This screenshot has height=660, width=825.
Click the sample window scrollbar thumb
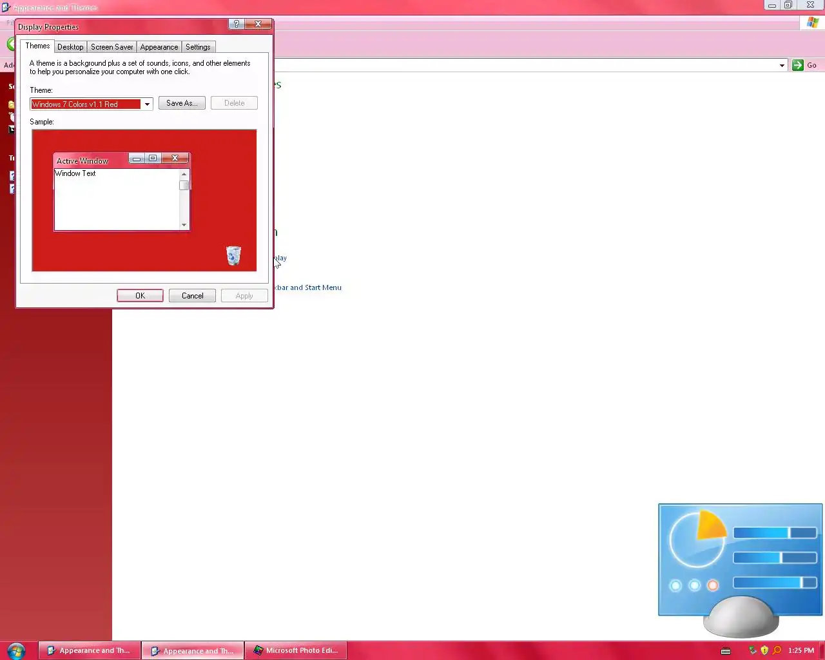(x=184, y=185)
